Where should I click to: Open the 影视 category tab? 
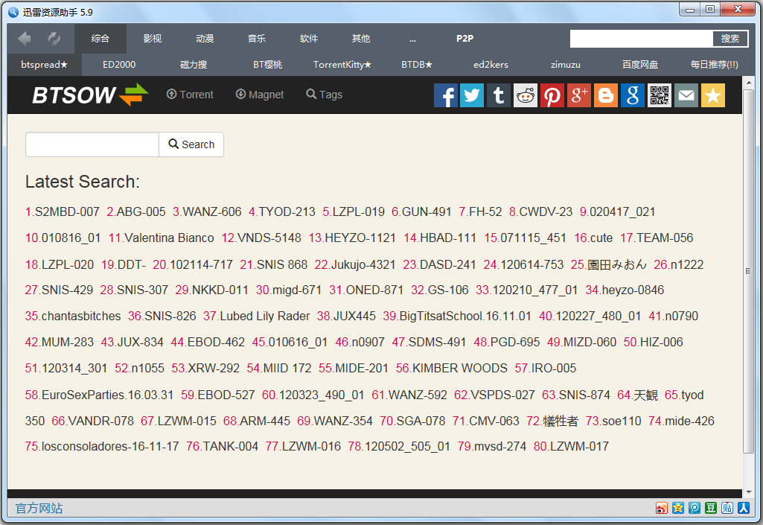[152, 38]
